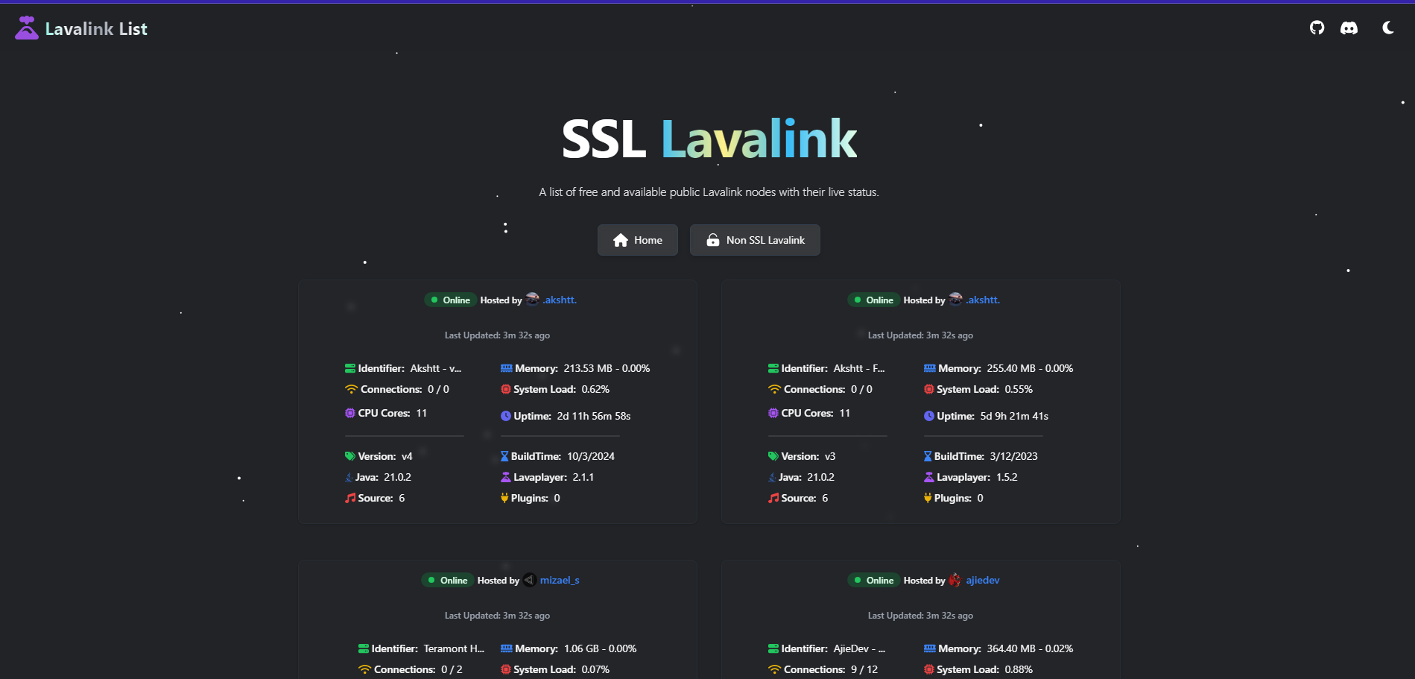Click the Version tag icon beside v4
This screenshot has width=1415, height=679.
[350, 456]
